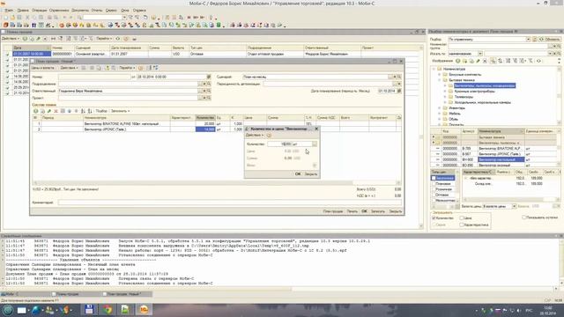This screenshot has width=564, height=317.
Task: Toggle hierarchical view in the nomenclature toolbar
Action: point(493,61)
